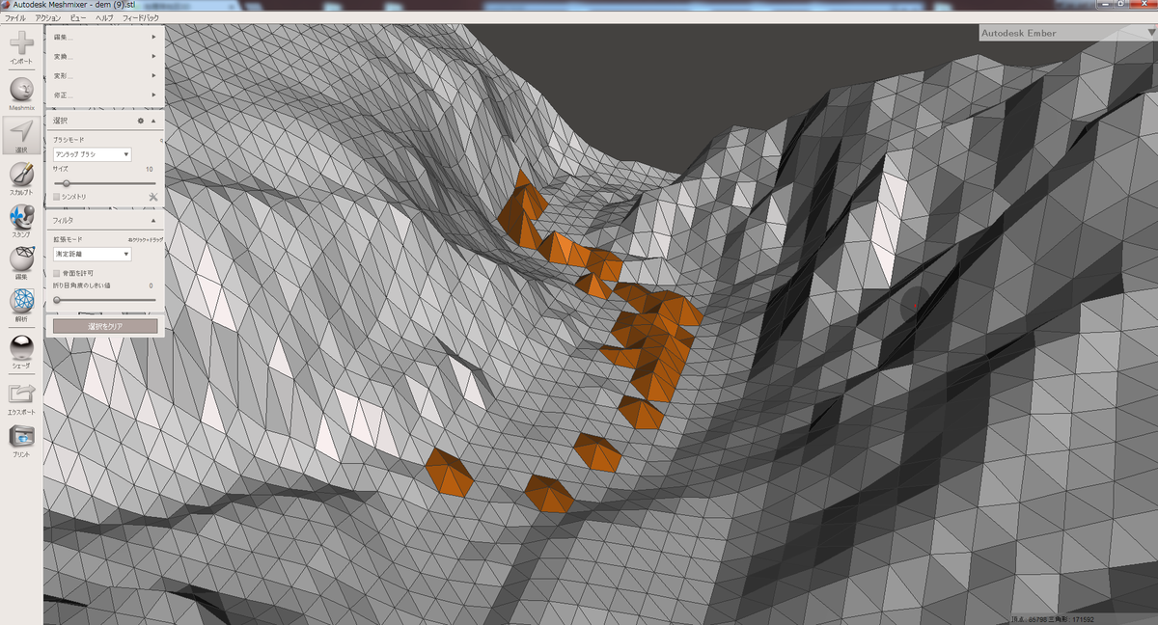Open the ビュー menu

point(78,18)
